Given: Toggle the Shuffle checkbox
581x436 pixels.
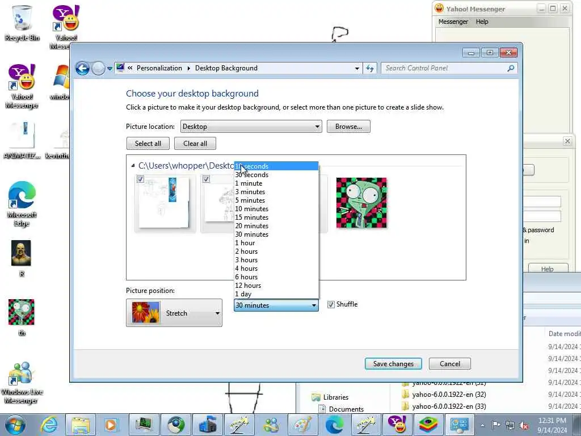Looking at the screenshot, I should (x=331, y=305).
